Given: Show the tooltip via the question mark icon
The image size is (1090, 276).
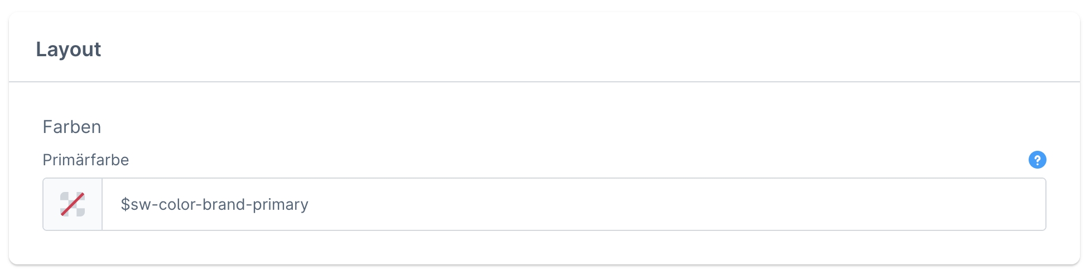Looking at the screenshot, I should pyautogui.click(x=1037, y=160).
